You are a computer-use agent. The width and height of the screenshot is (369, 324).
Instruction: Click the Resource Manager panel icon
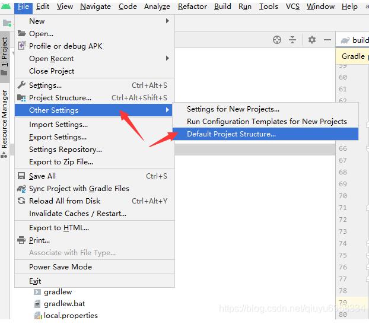[4, 155]
